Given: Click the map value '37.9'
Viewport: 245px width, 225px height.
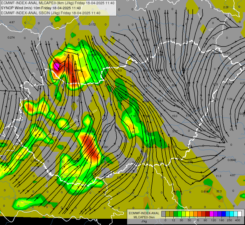Looking at the screenshot, I should click(x=133, y=70).
